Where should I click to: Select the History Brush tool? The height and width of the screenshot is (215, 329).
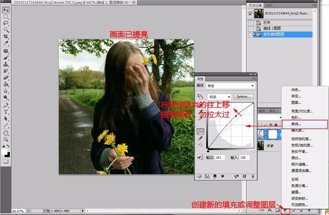[x=6, y=71]
